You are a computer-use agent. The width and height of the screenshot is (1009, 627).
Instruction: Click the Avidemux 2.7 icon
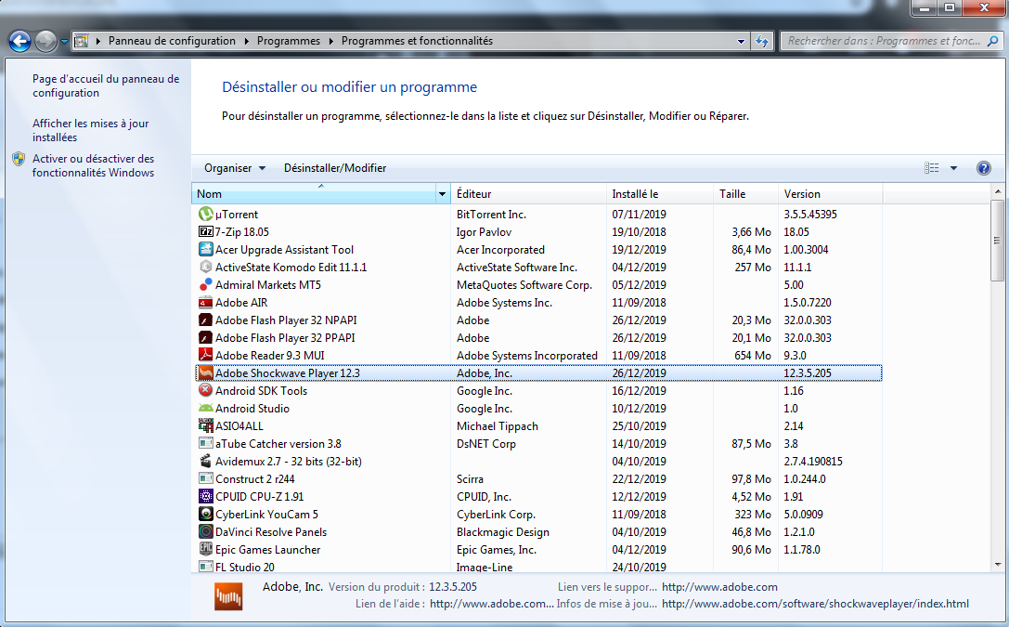205,461
